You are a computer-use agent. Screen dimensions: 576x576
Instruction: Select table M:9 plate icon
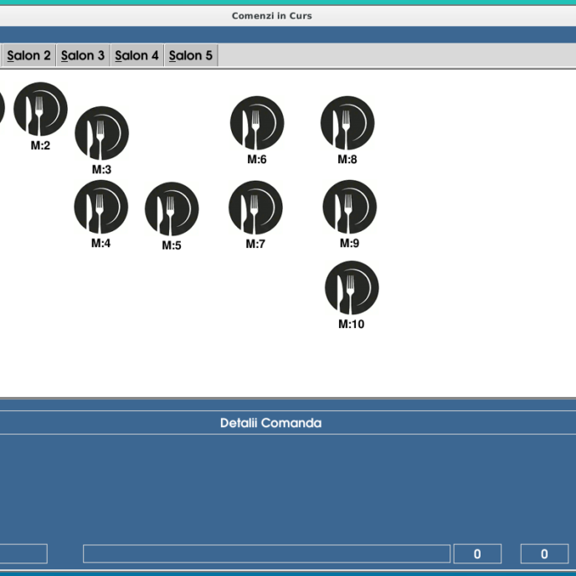pos(349,207)
